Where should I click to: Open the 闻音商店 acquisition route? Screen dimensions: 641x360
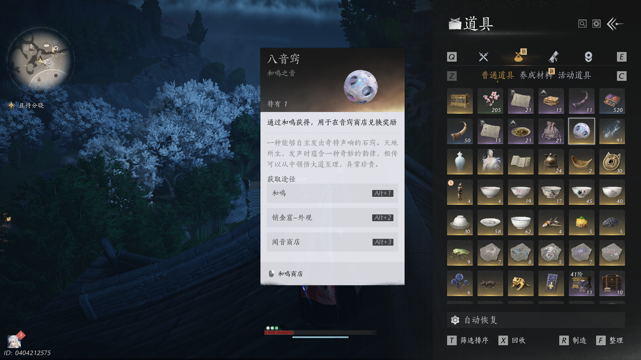click(x=333, y=242)
